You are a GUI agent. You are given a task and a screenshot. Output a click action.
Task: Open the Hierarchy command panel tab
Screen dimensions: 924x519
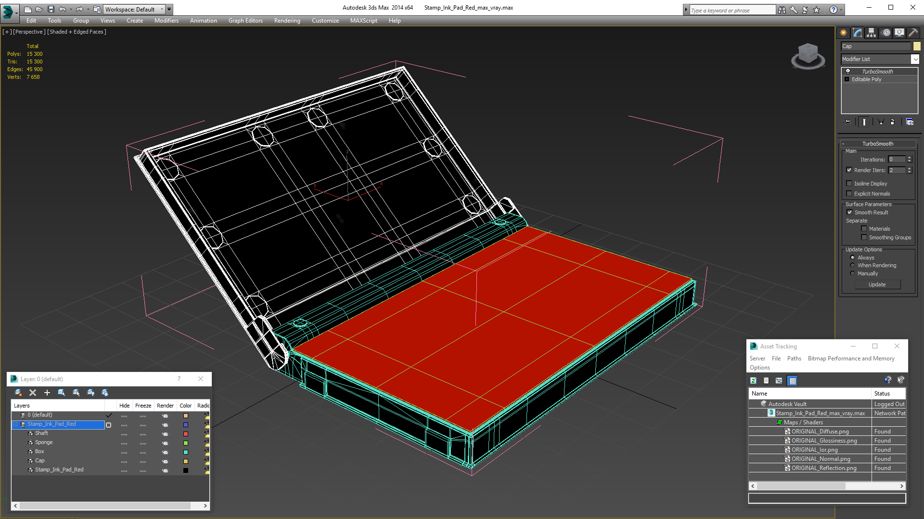[872, 33]
